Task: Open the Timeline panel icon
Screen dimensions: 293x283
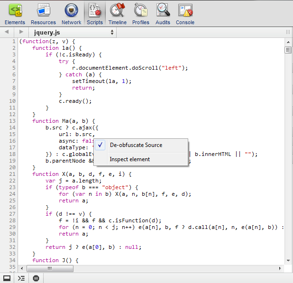Action: click(118, 10)
